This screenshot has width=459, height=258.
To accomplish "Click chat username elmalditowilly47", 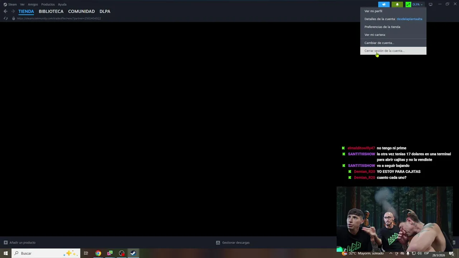I will tap(361, 148).
